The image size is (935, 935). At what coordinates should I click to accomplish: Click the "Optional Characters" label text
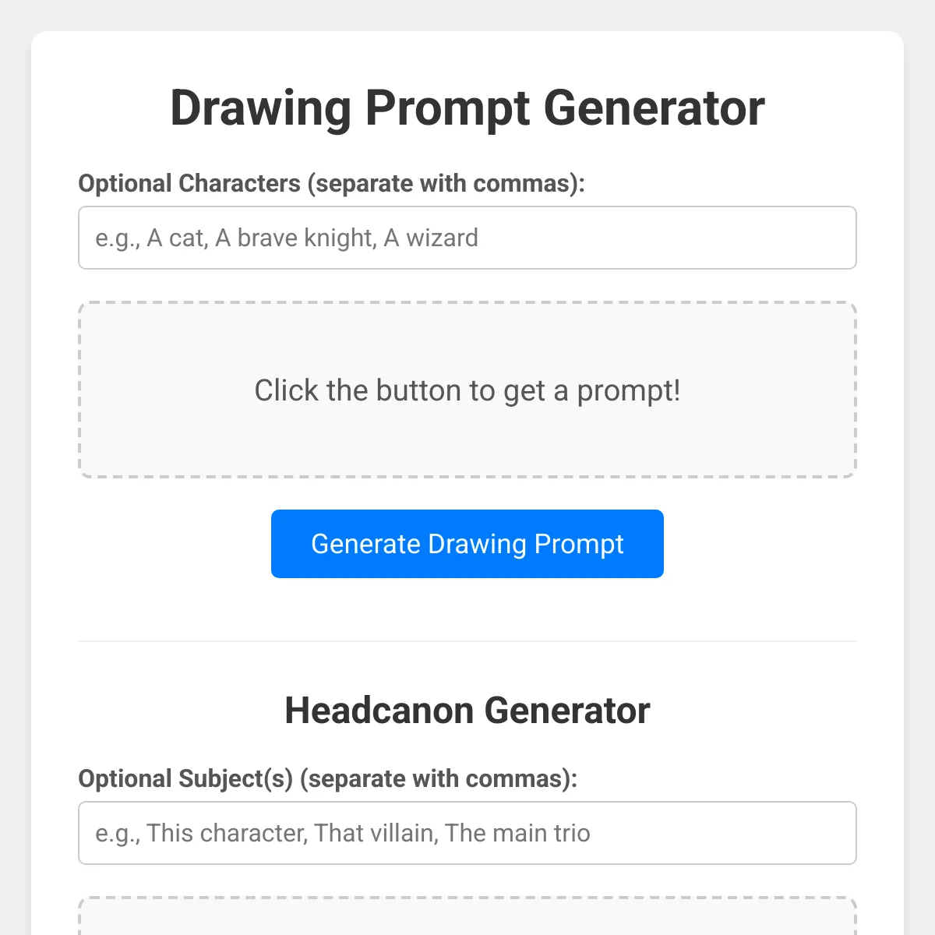tap(189, 184)
